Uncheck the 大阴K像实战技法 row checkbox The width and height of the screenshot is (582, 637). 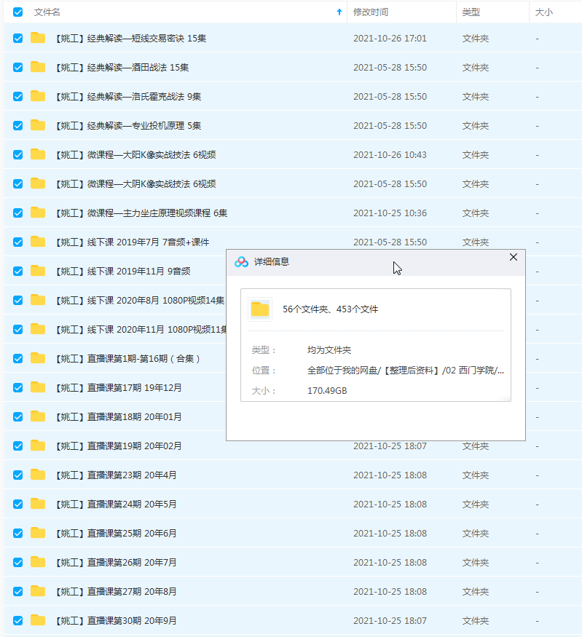tap(18, 184)
